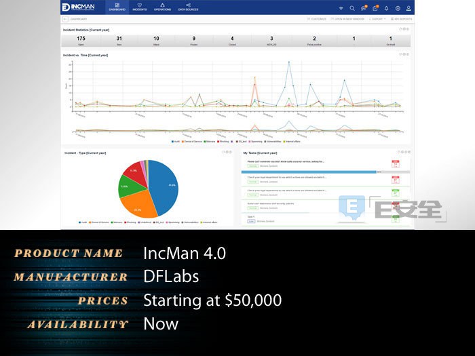475x356 pixels.
Task: Open the Data Sources tab
Action: coord(188,7)
